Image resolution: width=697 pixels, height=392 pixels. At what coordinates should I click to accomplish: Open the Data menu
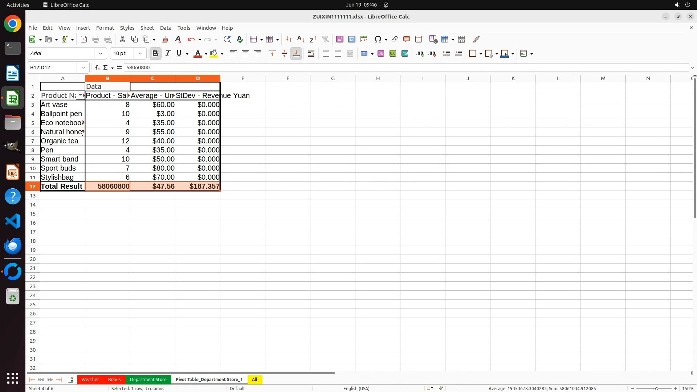coord(166,28)
